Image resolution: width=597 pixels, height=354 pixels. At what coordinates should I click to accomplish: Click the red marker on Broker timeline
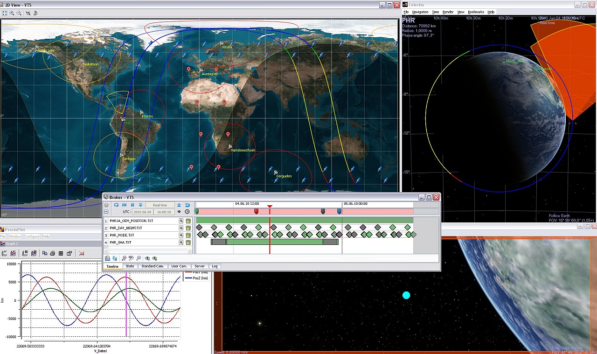click(256, 212)
